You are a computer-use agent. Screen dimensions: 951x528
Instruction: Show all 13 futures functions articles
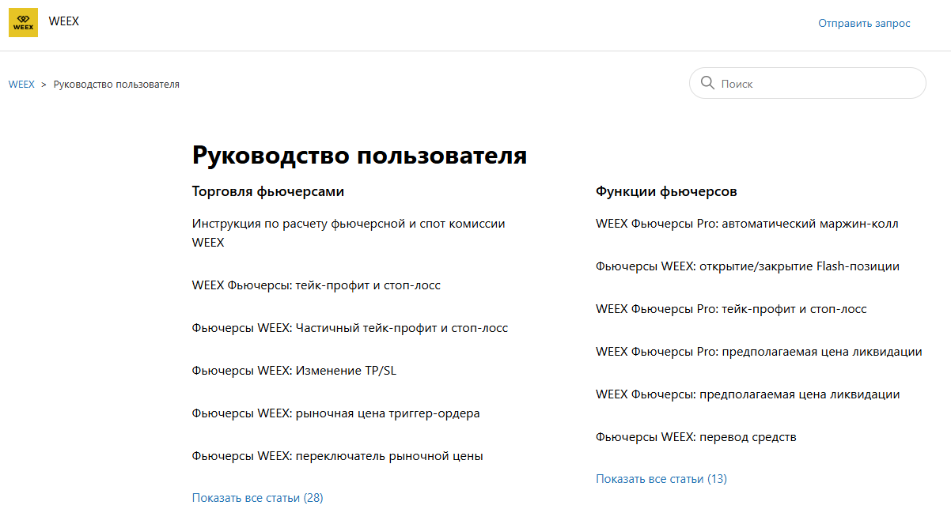coord(661,479)
